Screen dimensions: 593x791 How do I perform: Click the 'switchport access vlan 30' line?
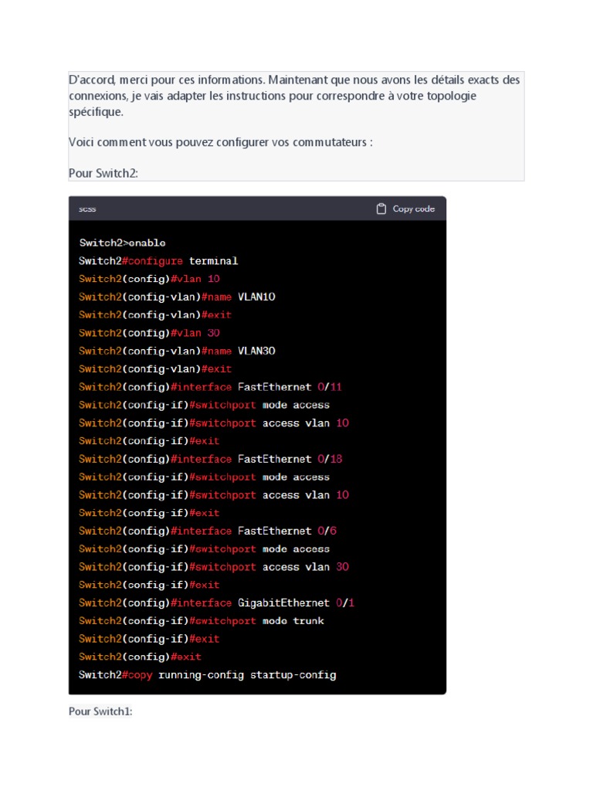click(x=214, y=566)
